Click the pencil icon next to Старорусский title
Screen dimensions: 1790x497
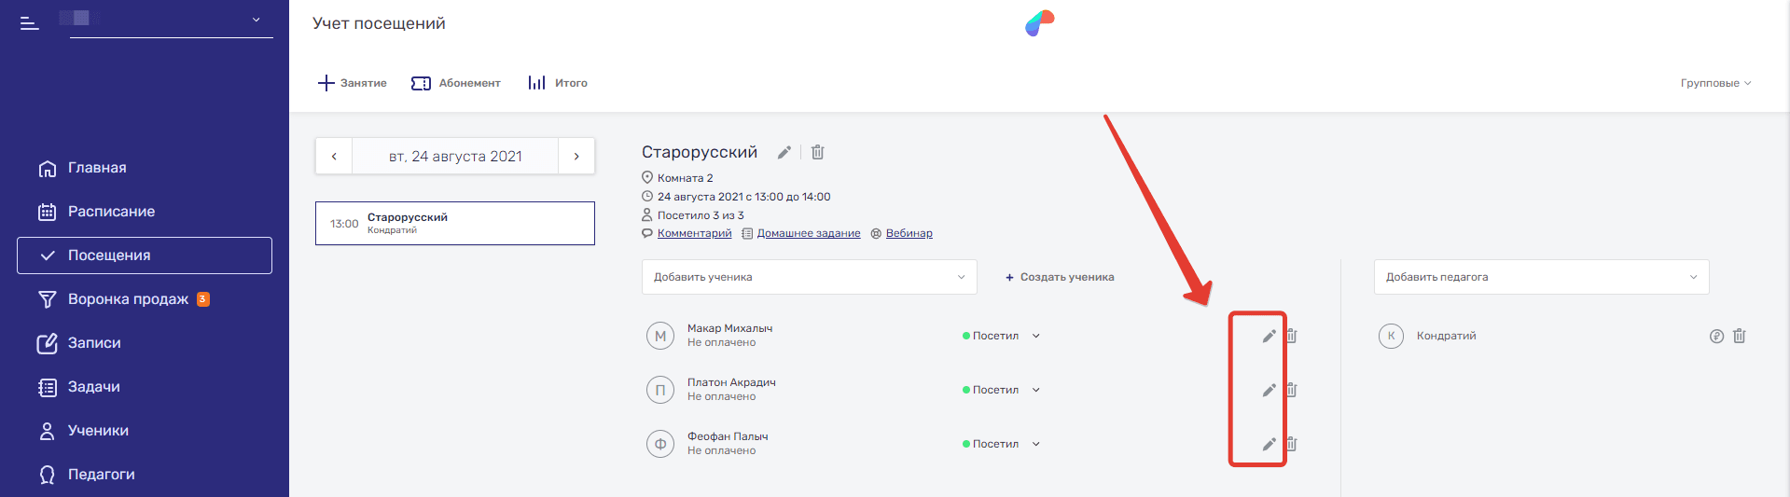[784, 152]
